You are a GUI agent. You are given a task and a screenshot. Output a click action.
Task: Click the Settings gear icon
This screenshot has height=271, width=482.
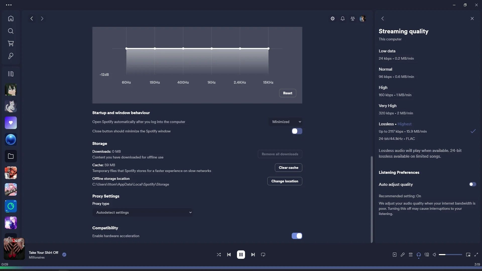(333, 19)
